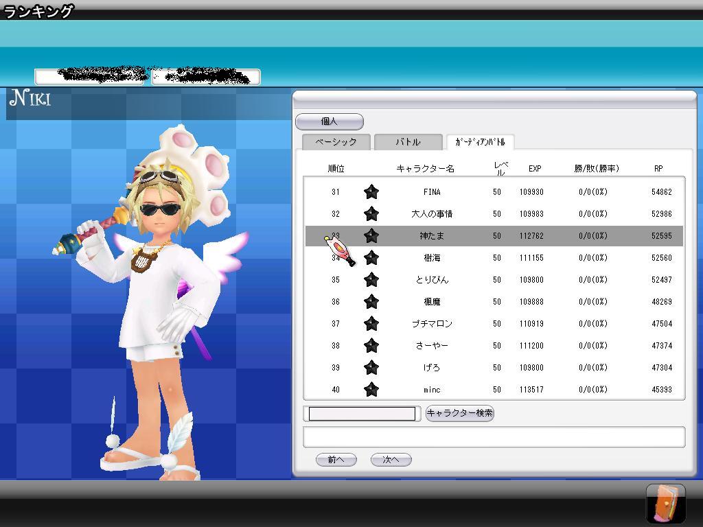
Task: Select the rank 39 げろ row
Action: pyautogui.click(x=494, y=368)
